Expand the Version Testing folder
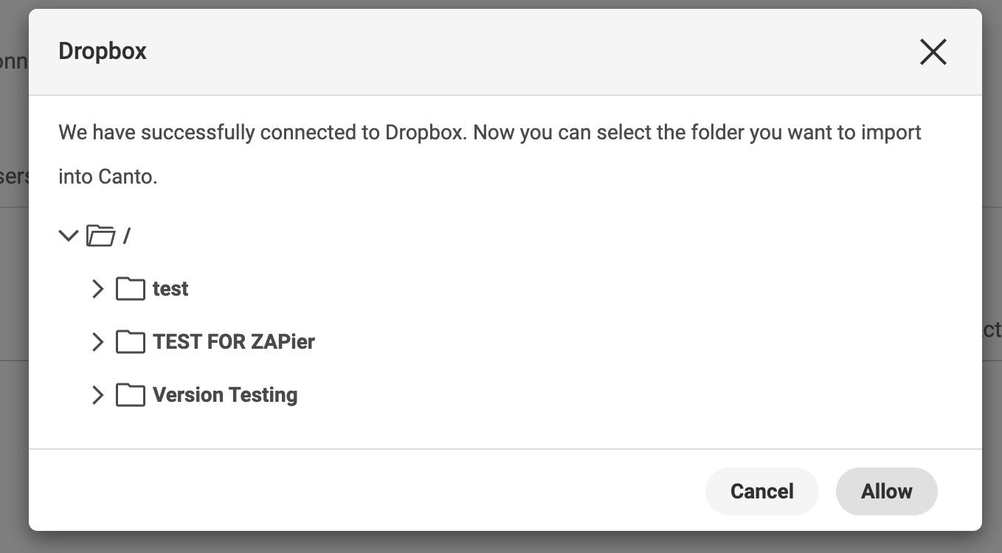This screenshot has height=553, width=1002. 97,395
